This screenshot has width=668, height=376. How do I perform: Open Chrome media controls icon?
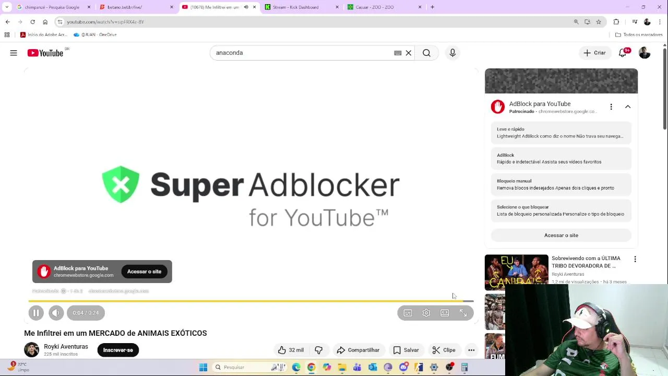(635, 22)
